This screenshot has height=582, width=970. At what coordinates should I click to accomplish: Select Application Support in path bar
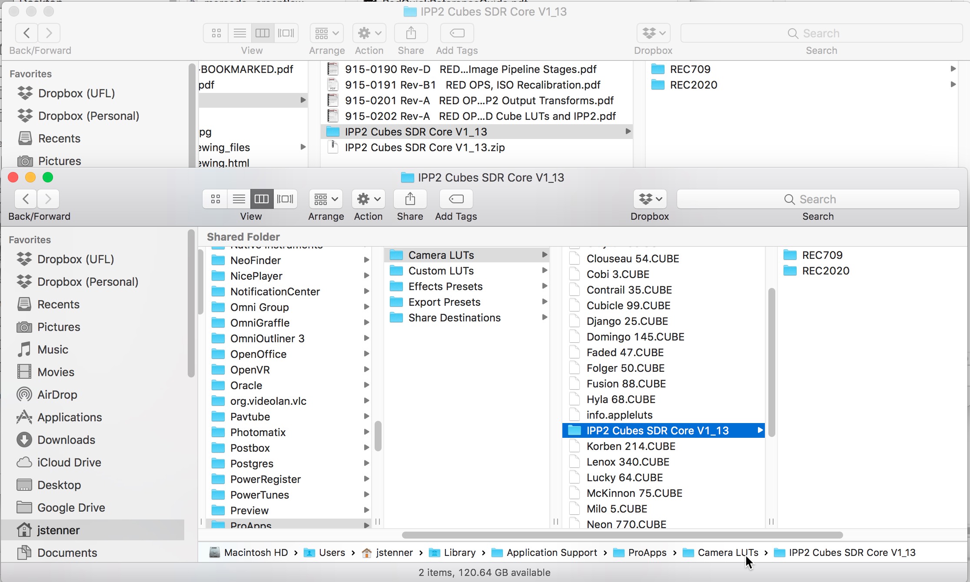551,553
